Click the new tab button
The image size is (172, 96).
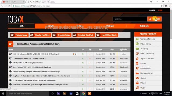tap(53, 2)
